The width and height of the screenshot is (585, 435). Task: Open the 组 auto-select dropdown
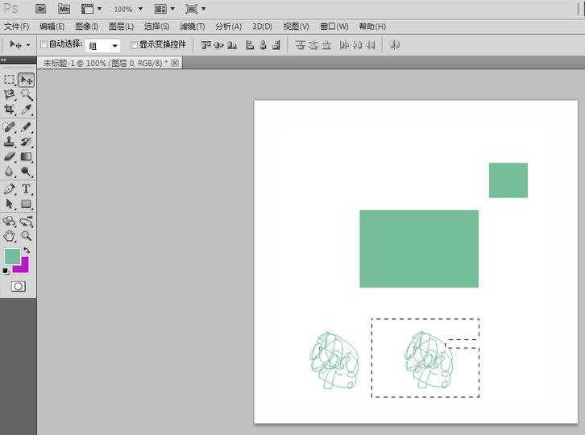click(102, 46)
